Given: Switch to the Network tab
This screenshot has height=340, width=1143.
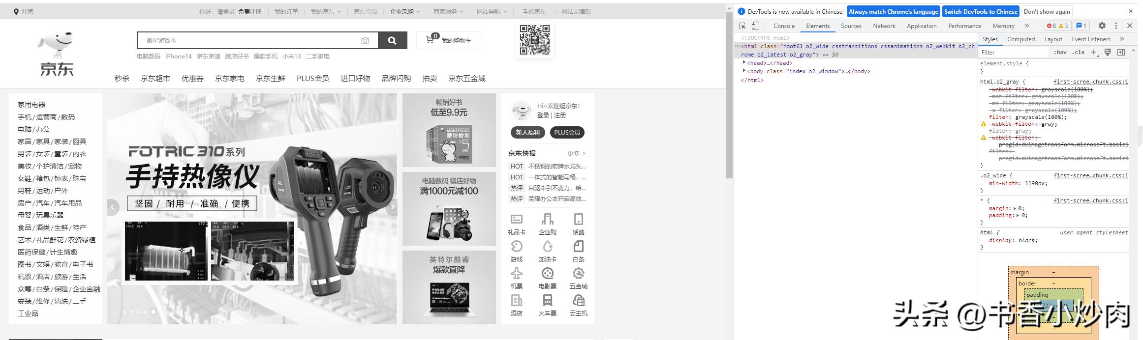Looking at the screenshot, I should pos(884,26).
